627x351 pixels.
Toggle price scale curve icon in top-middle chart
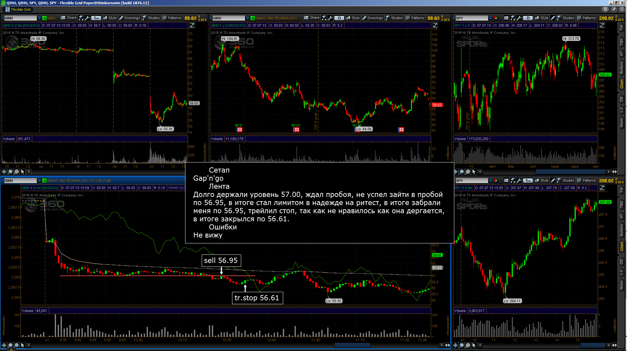pyautogui.click(x=435, y=25)
